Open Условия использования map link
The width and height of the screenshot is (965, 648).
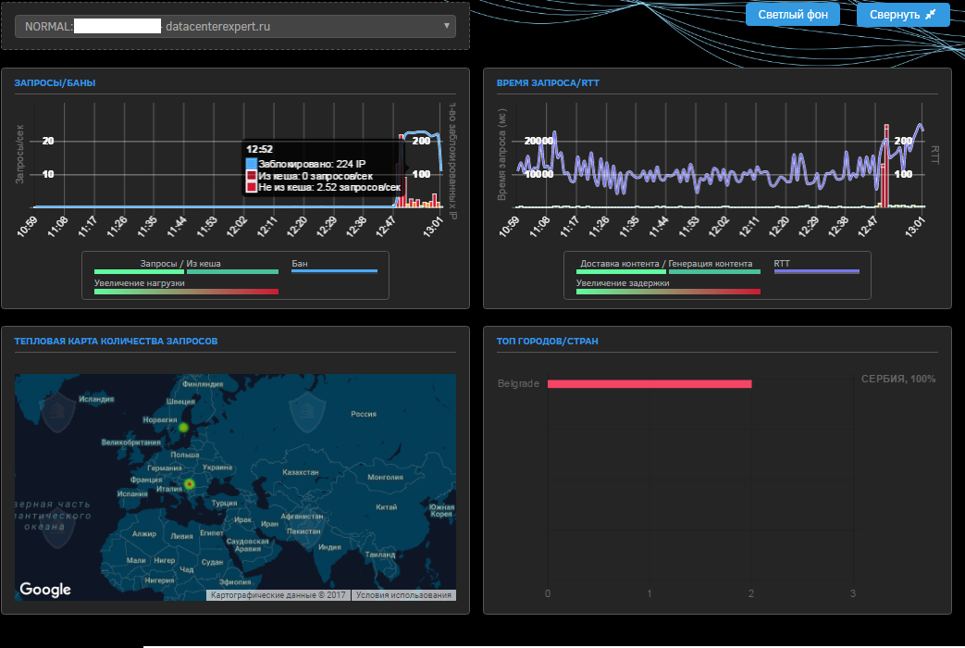coord(403,595)
